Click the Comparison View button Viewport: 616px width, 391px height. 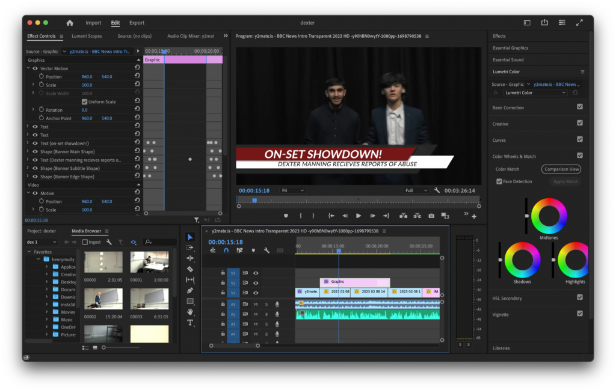pos(561,169)
